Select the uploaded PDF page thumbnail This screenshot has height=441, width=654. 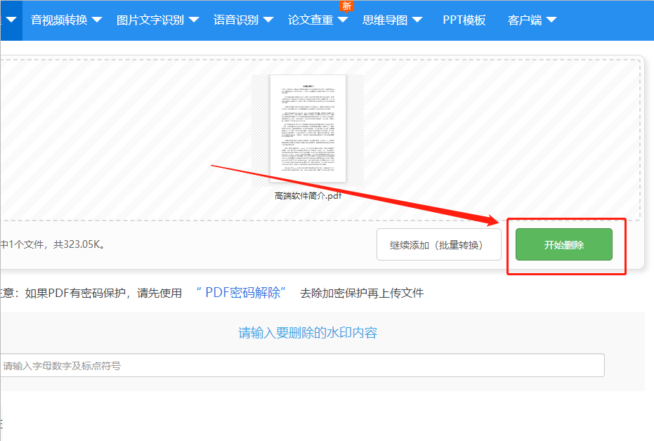point(308,129)
